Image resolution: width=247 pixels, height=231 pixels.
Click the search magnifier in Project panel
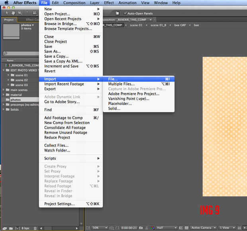[5, 53]
